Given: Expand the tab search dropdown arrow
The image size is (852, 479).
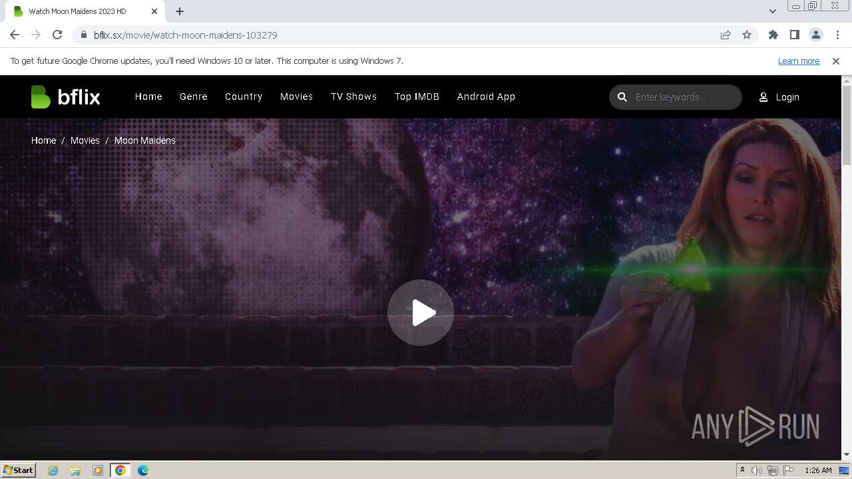Looking at the screenshot, I should pos(772,11).
